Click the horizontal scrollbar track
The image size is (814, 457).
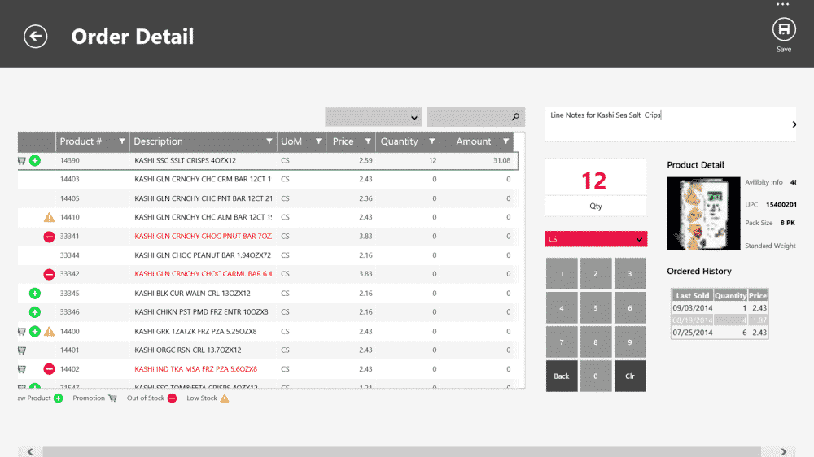401,452
